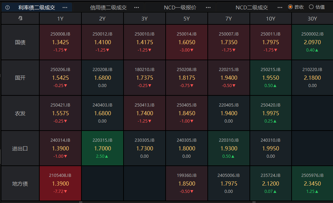The width and height of the screenshot is (333, 203).
Task: Open the 250420.IB cell at 1.9975
Action: click(271, 113)
